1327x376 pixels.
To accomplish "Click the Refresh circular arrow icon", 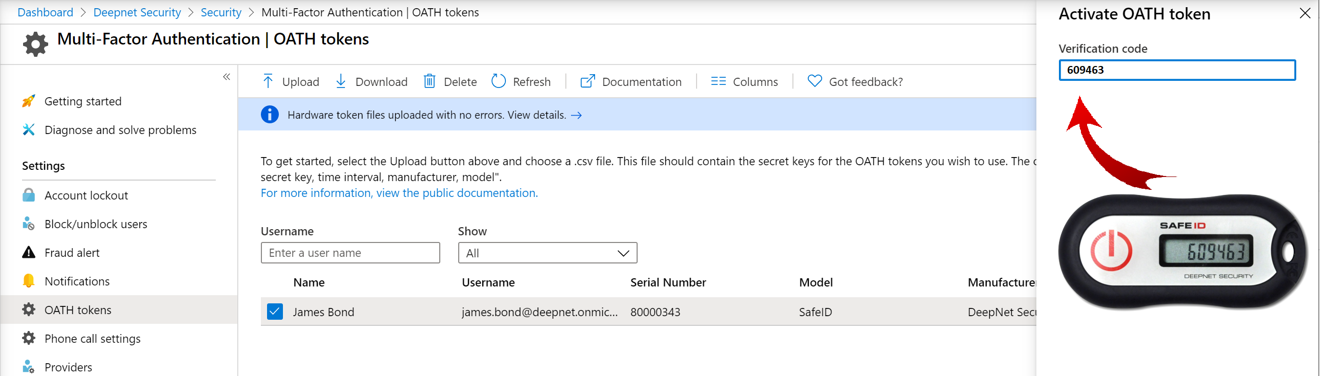I will 498,81.
